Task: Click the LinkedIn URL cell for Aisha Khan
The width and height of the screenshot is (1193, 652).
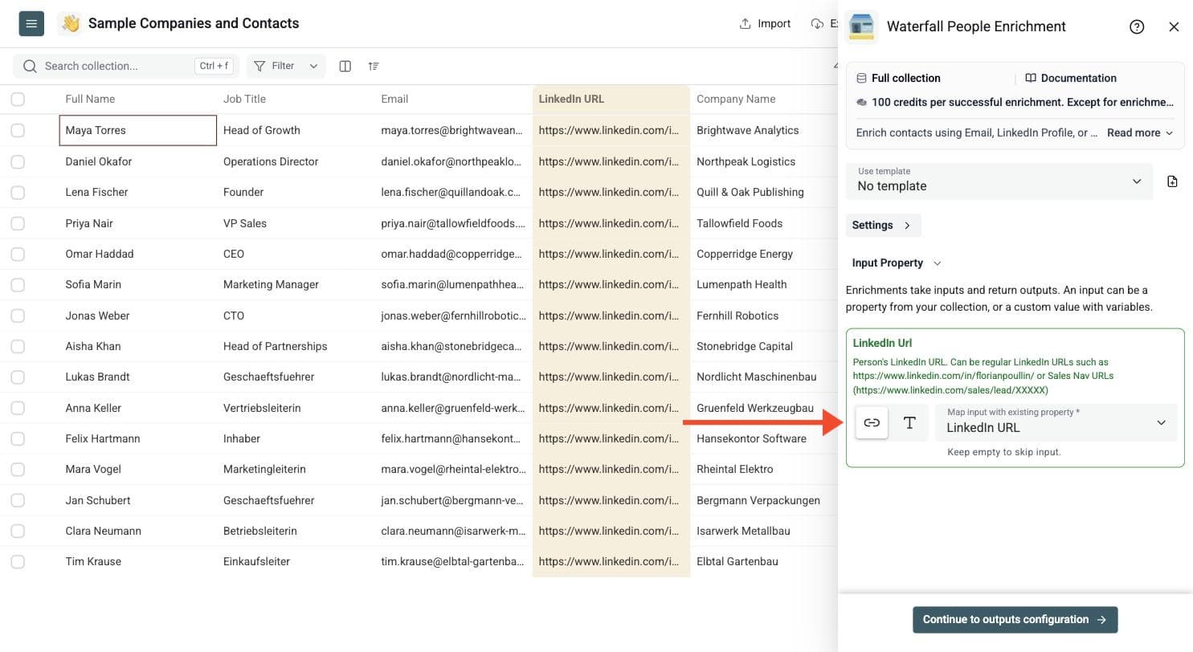Action: point(611,346)
